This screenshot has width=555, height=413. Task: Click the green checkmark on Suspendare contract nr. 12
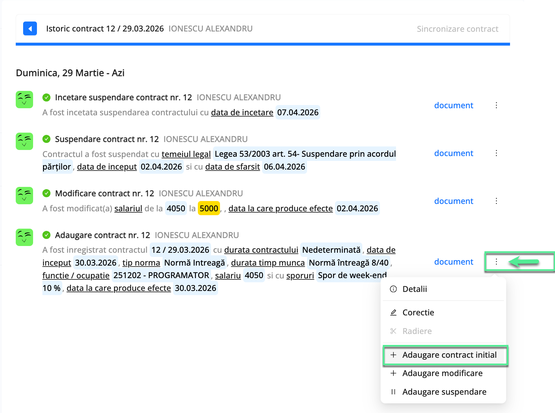pyautogui.click(x=47, y=139)
